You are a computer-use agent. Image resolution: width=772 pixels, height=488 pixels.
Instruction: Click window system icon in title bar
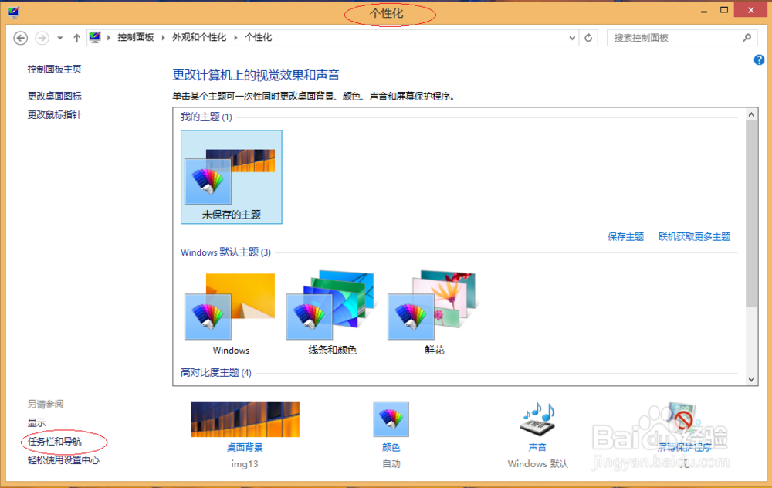tap(14, 12)
